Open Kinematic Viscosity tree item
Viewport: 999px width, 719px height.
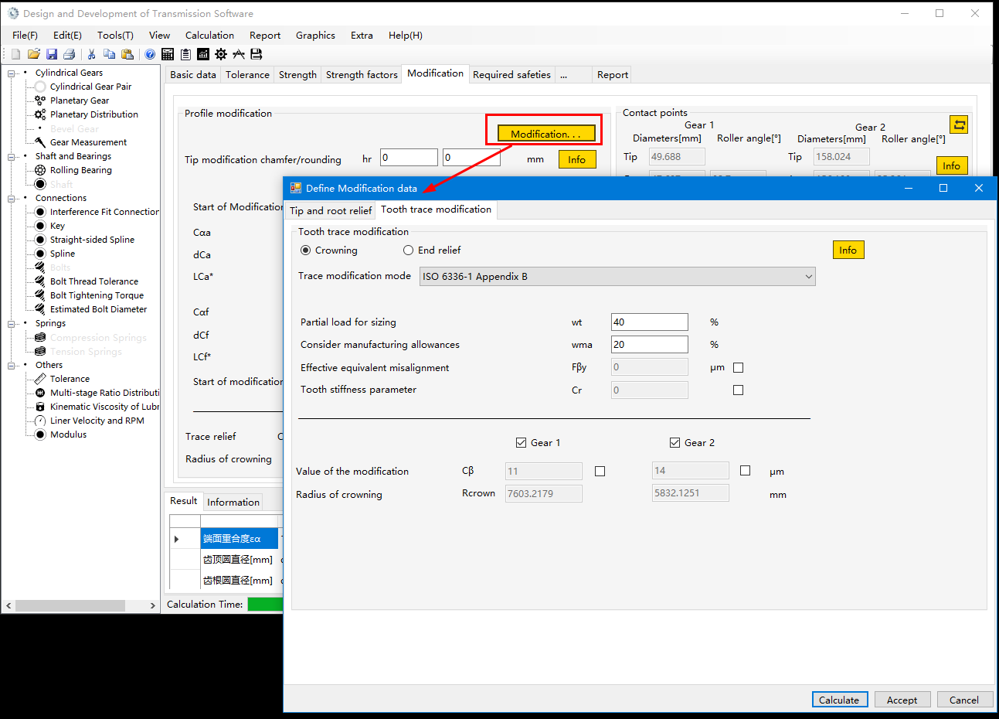[104, 407]
